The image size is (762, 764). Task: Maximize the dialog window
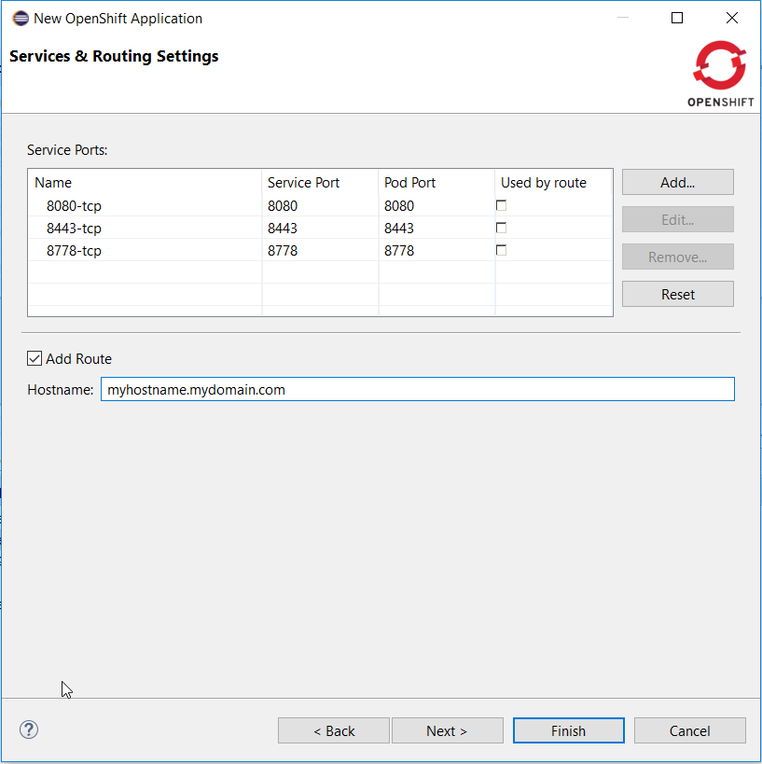pyautogui.click(x=677, y=19)
